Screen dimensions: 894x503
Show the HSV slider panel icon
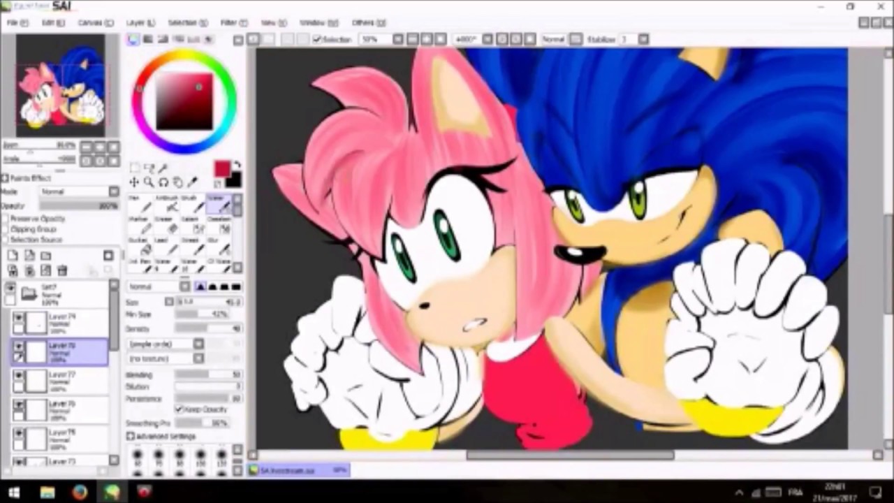pyautogui.click(x=163, y=40)
